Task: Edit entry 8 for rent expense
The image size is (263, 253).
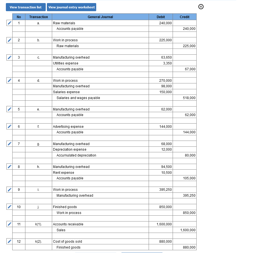Action: pos(9,167)
